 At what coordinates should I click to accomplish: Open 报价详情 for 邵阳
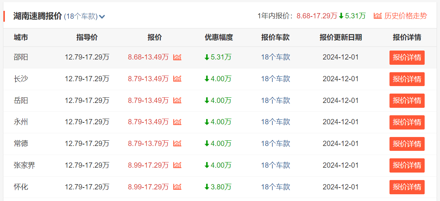407,58
